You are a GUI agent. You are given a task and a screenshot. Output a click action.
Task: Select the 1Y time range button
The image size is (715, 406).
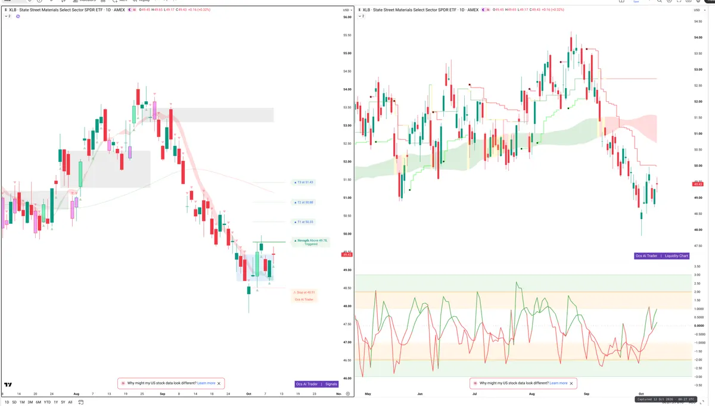tap(56, 402)
